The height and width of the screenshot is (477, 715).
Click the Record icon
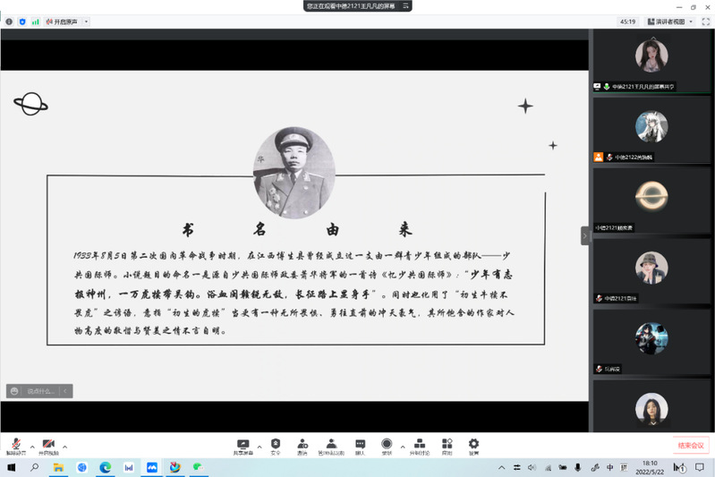pos(387,445)
